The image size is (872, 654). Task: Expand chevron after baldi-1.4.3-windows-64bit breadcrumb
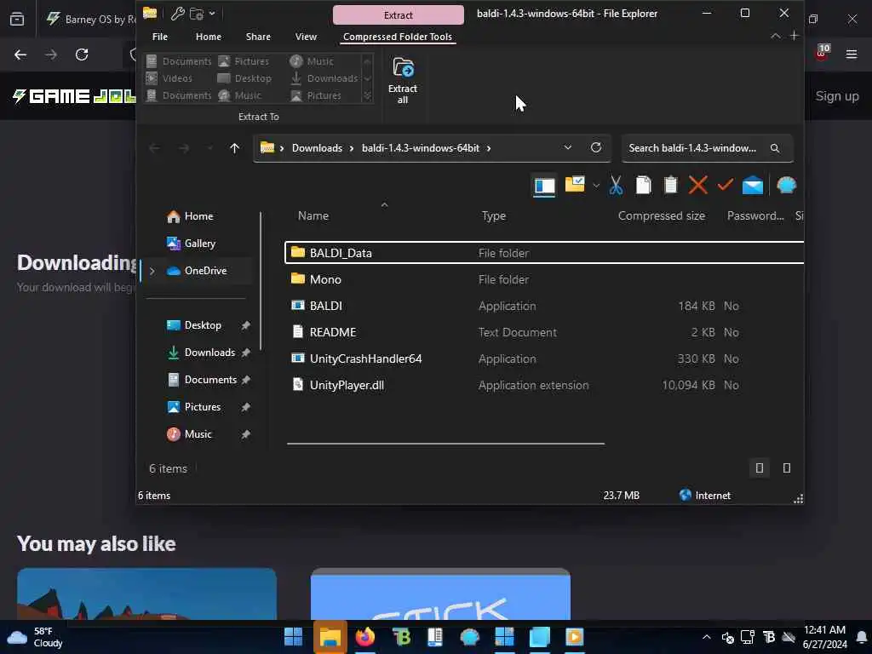tap(489, 148)
